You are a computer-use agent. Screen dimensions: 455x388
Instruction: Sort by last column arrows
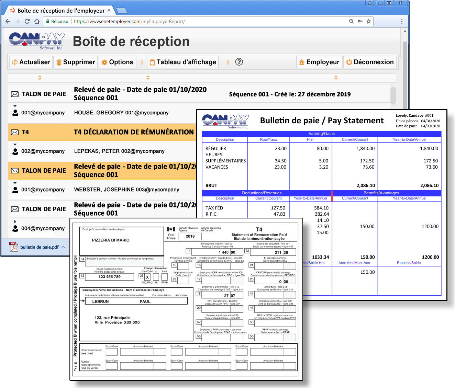click(x=336, y=78)
